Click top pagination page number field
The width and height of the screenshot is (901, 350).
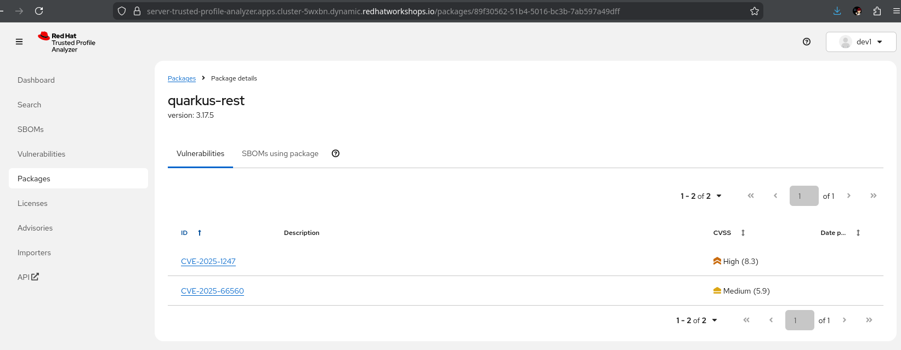[x=804, y=196]
